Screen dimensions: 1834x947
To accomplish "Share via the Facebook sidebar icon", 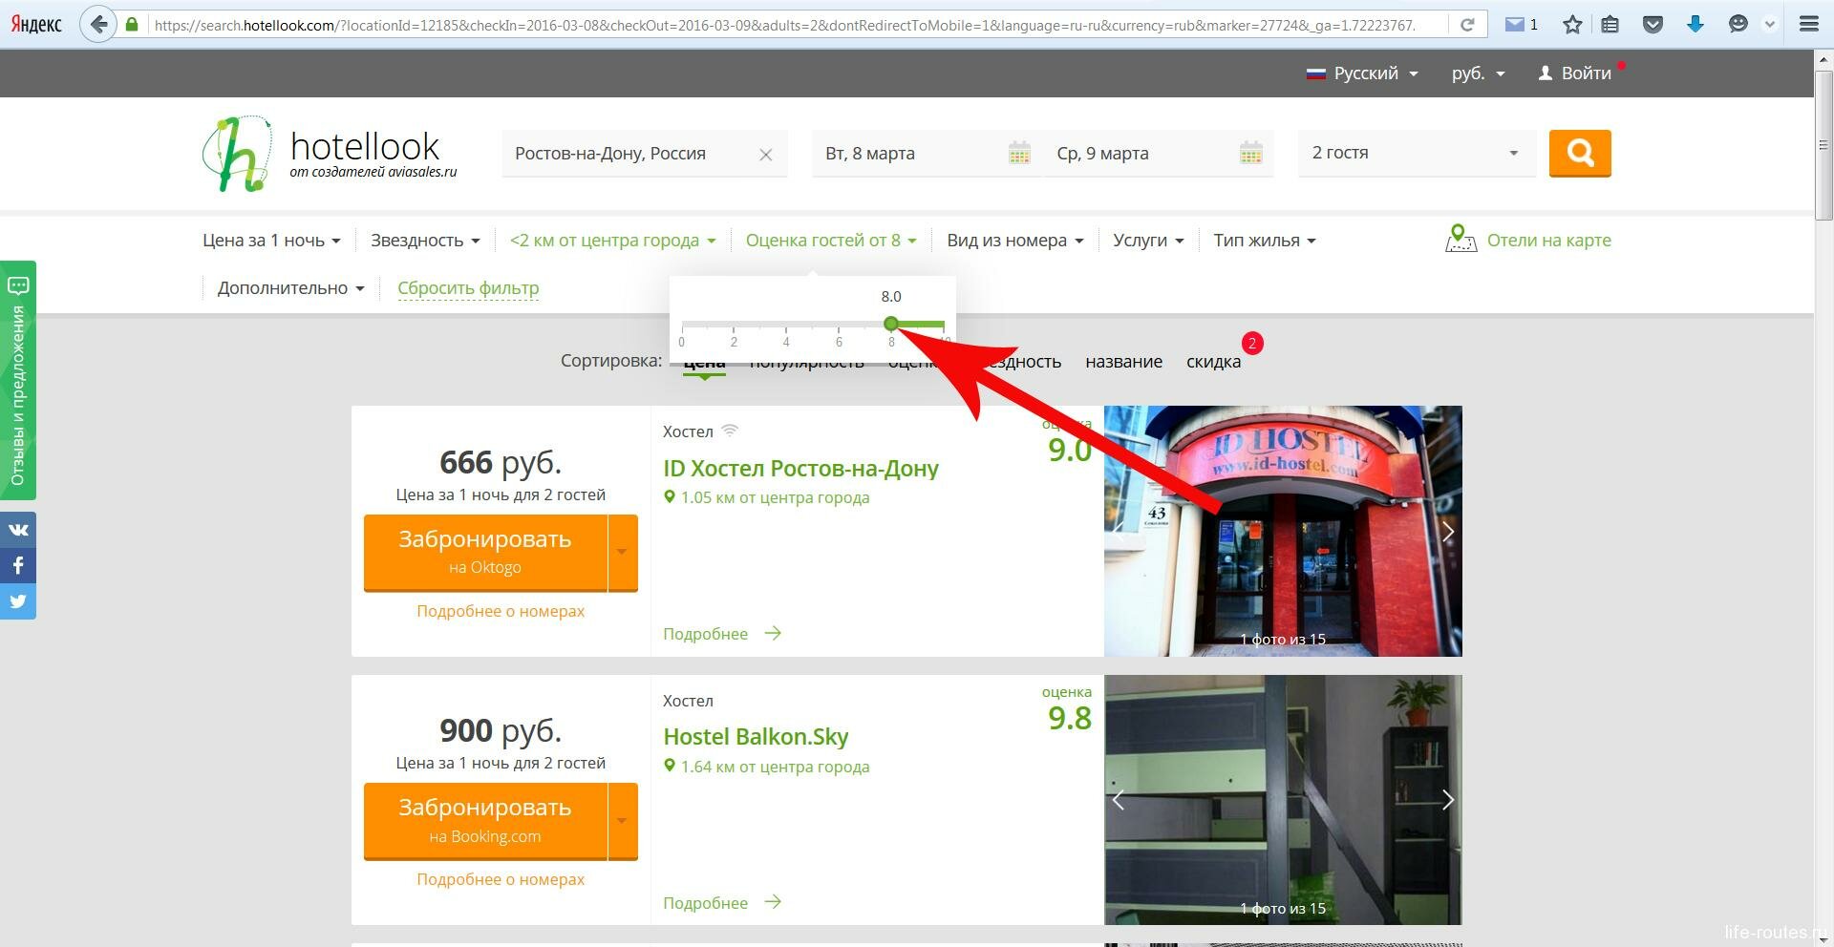I will (18, 565).
